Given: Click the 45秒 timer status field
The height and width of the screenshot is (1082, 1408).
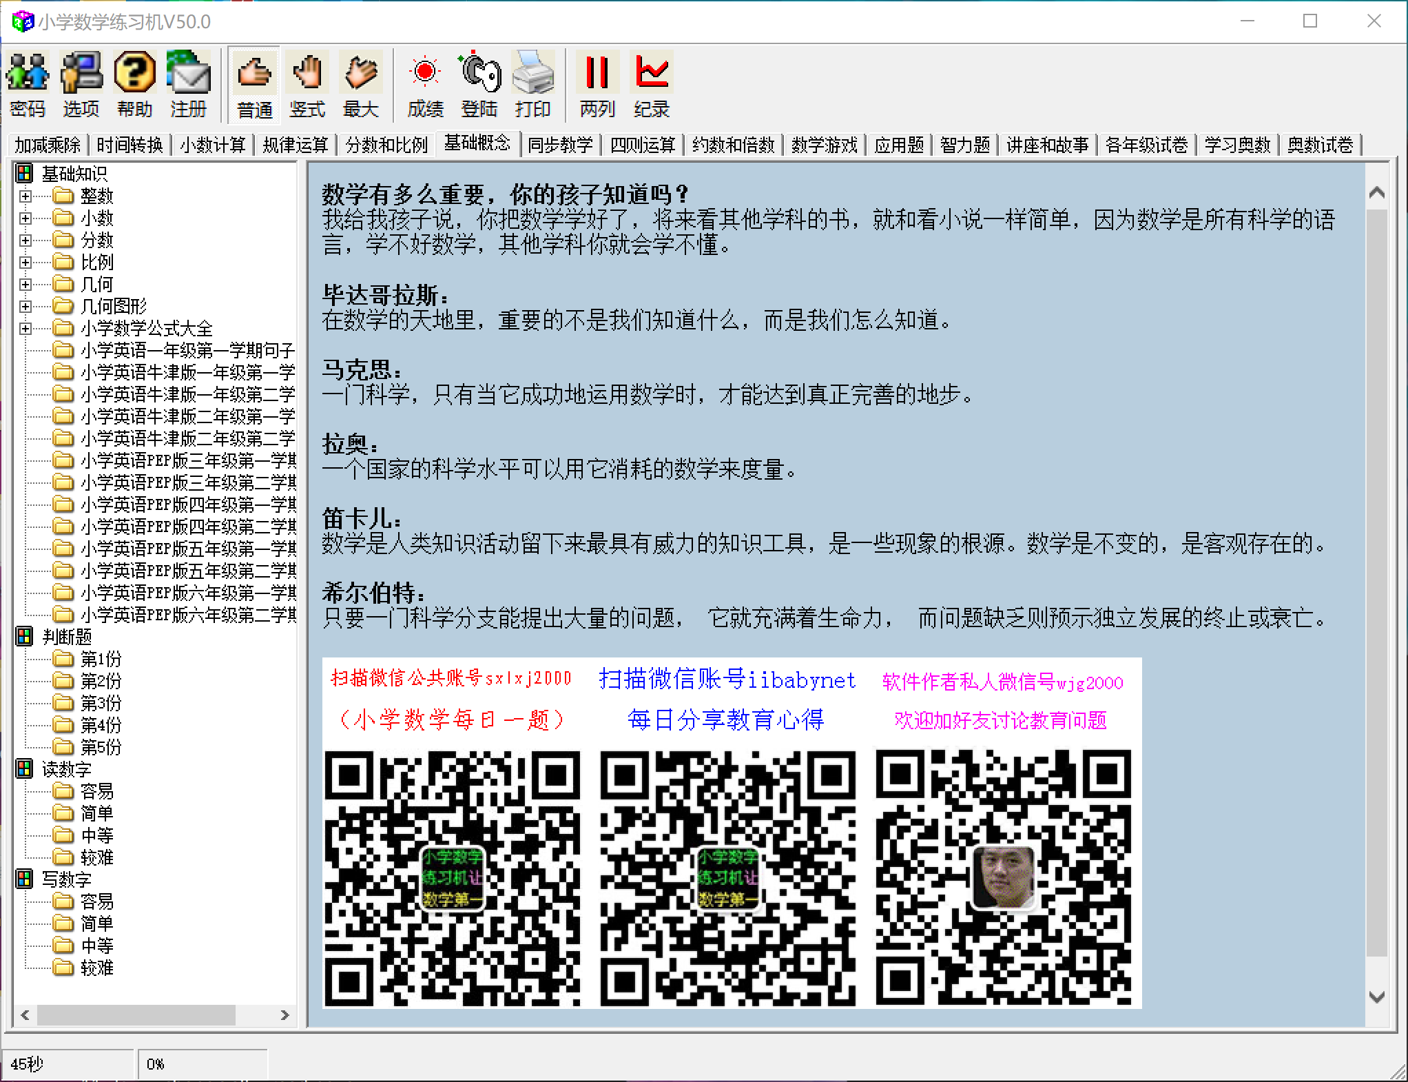Looking at the screenshot, I should [68, 1064].
